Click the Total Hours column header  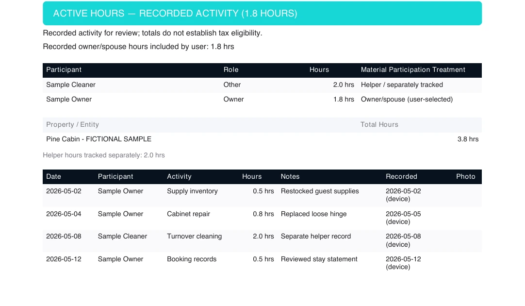point(379,125)
